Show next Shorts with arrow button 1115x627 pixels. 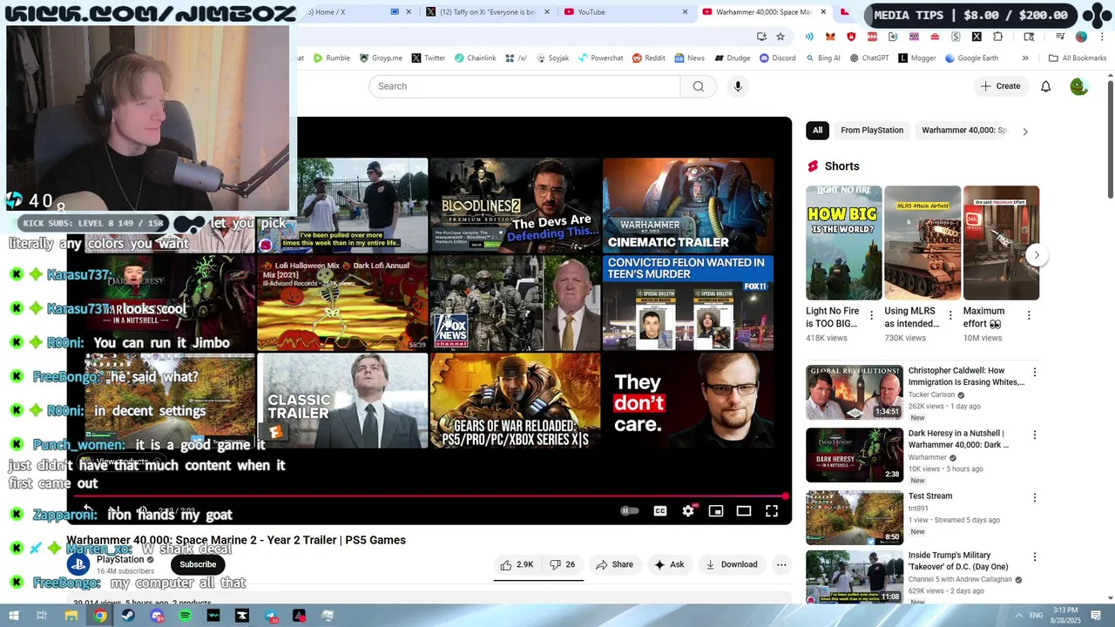tap(1037, 255)
